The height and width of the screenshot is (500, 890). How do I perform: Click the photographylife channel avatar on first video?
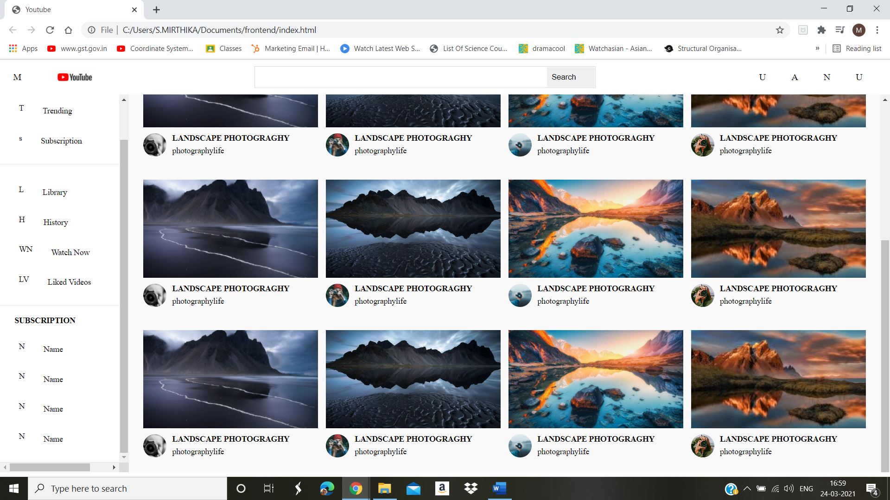coord(154,145)
